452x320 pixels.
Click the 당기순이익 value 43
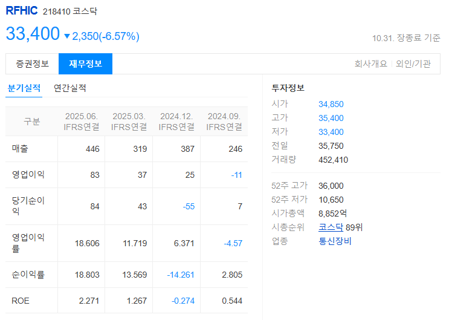(143, 206)
